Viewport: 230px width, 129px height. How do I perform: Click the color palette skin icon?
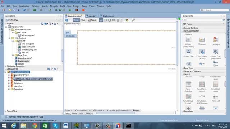(127, 20)
